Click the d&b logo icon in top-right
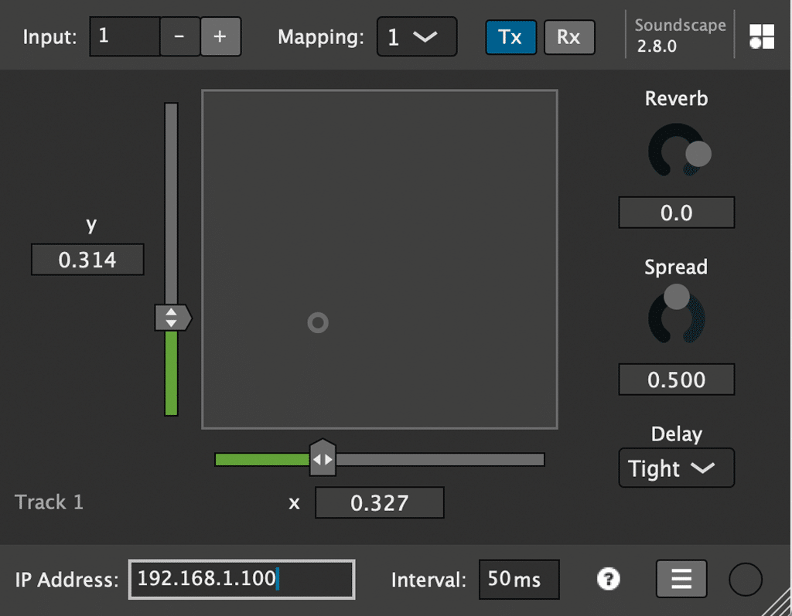This screenshot has width=792, height=616. point(762,36)
